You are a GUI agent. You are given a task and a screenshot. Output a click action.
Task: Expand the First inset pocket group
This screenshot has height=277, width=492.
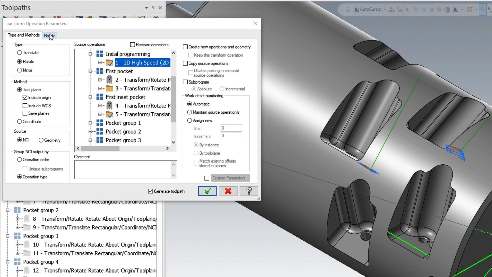pos(90,97)
